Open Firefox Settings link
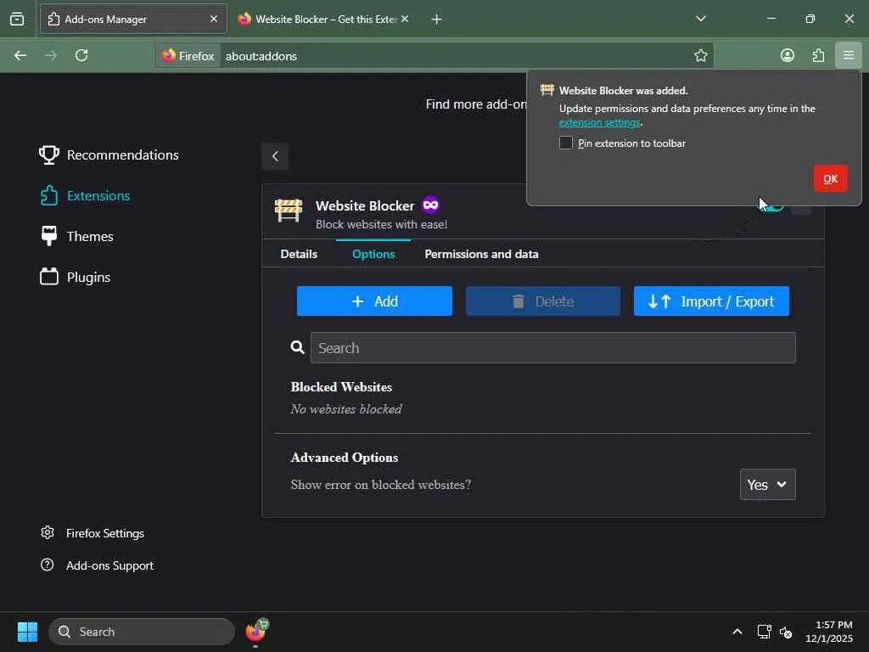 tap(93, 533)
